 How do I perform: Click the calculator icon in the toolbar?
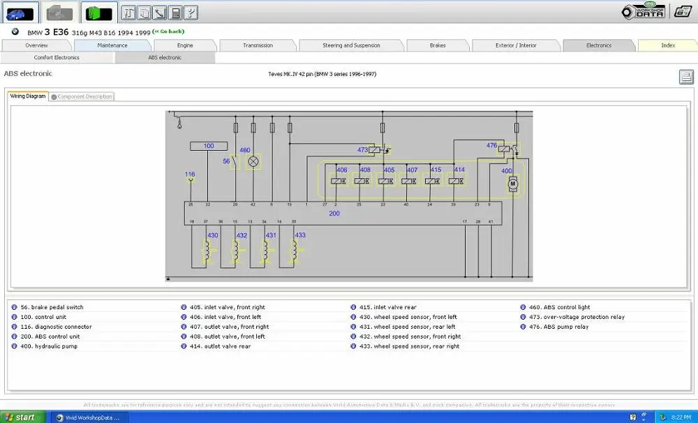(175, 13)
